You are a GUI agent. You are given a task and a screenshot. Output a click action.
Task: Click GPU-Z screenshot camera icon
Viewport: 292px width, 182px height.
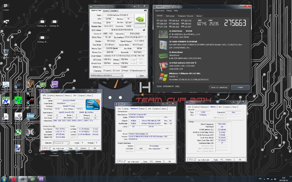click(145, 11)
